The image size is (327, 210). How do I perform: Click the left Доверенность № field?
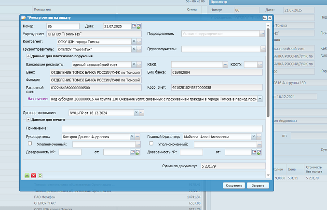(x=70, y=152)
